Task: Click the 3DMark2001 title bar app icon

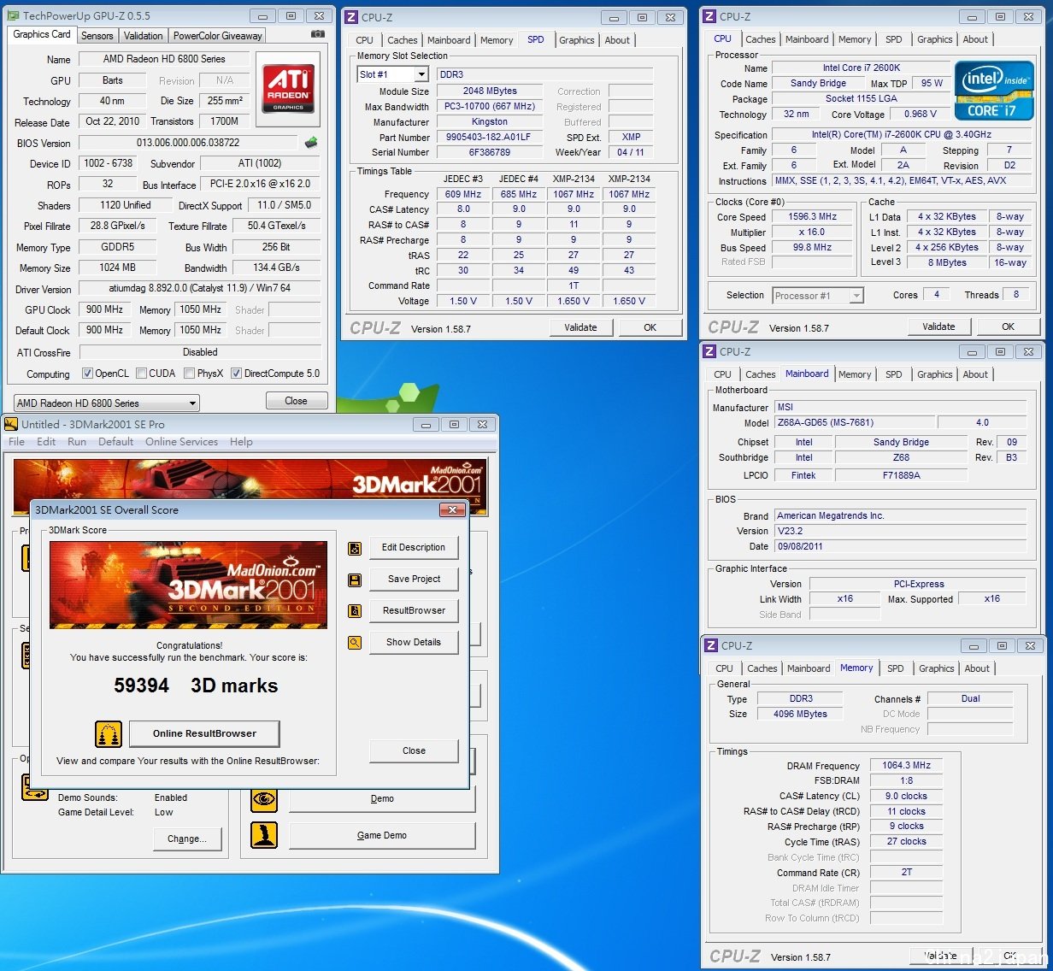Action: [11, 424]
